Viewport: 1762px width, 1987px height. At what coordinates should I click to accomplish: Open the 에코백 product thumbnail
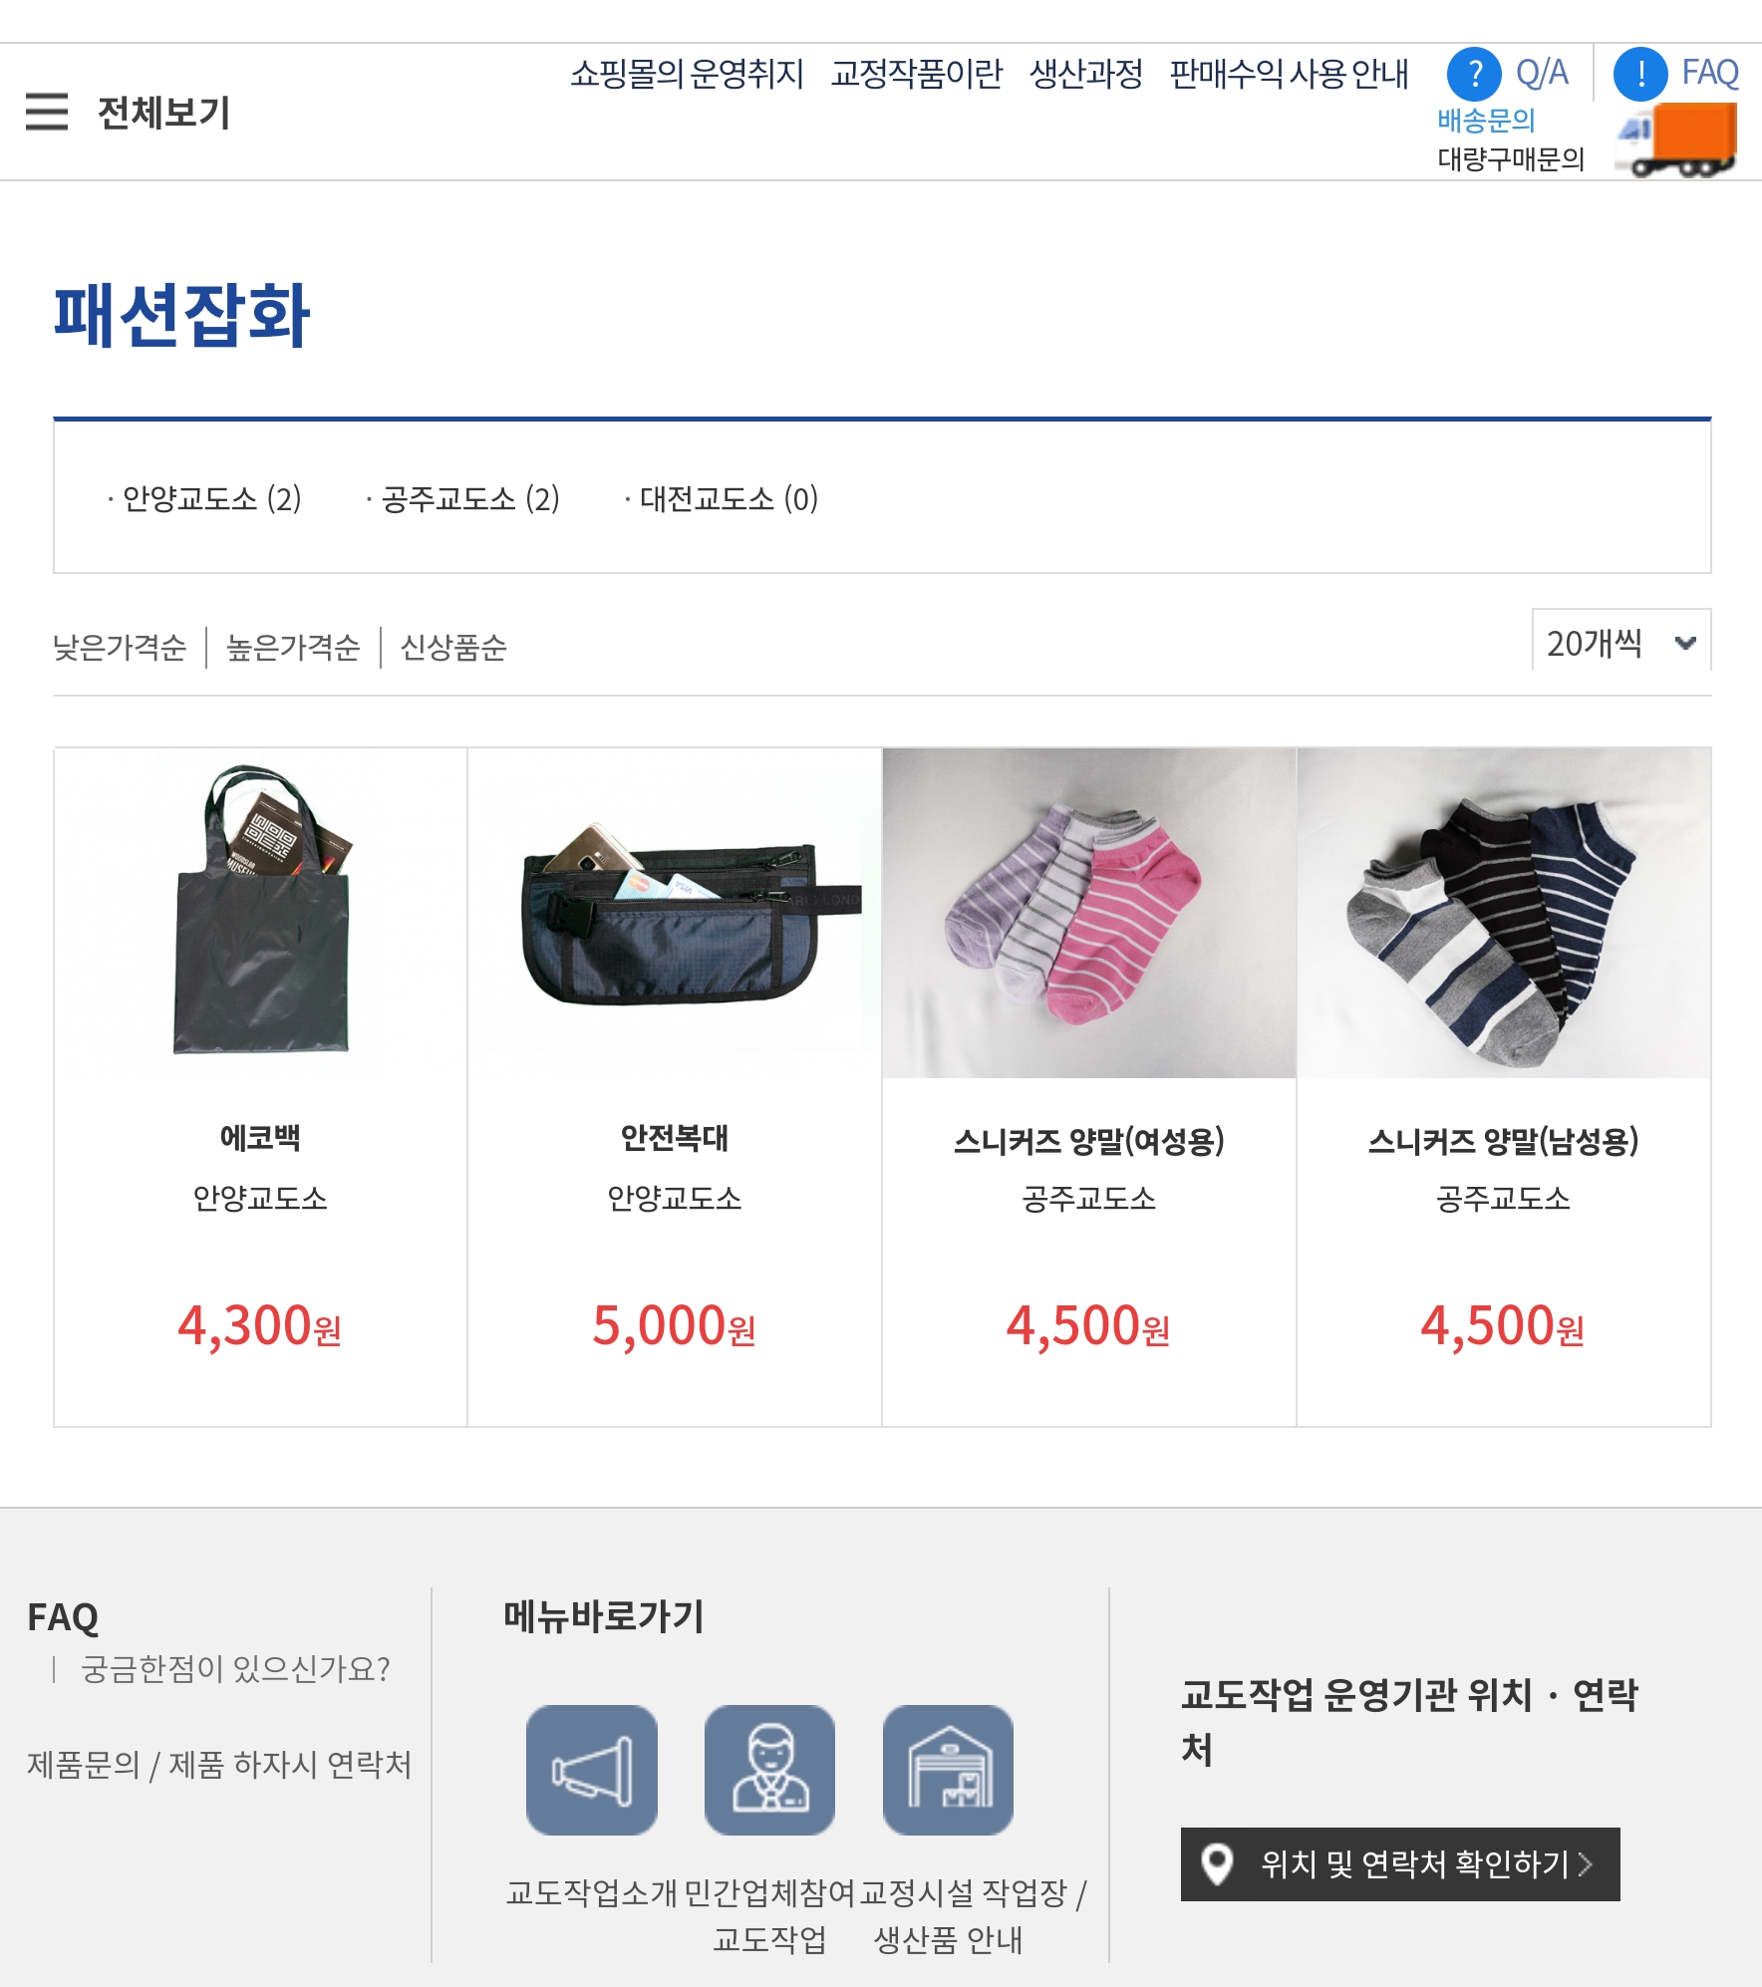(261, 912)
